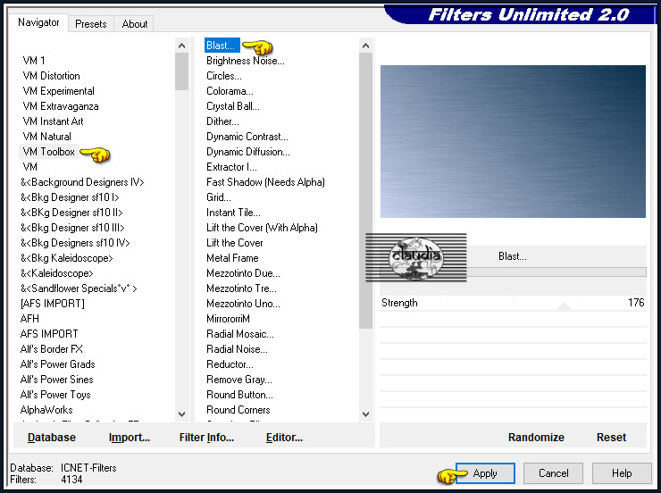The image size is (661, 493).
Task: Select the Remove Gray... filter
Action: coord(239,380)
